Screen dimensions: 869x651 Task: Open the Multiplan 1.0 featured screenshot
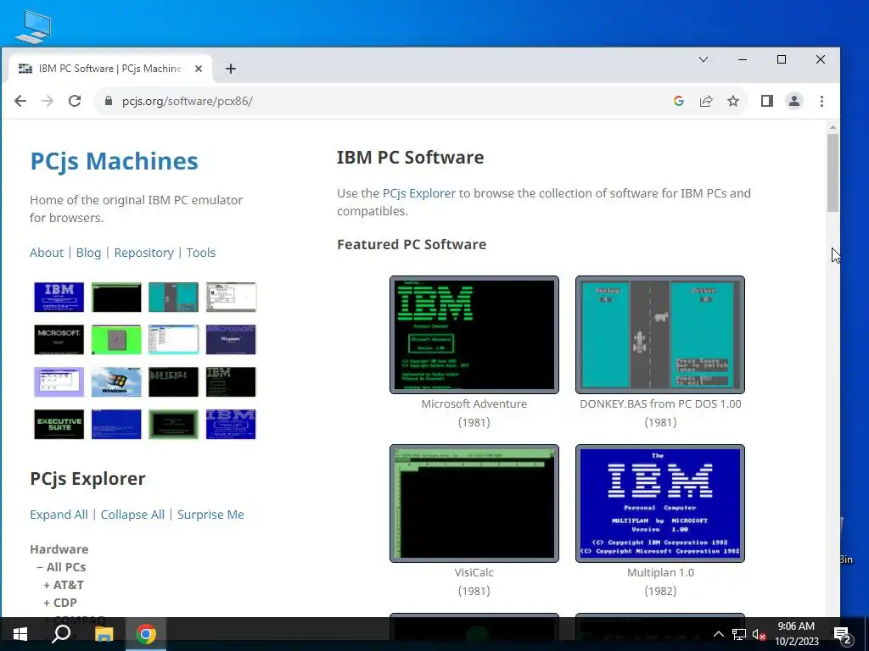pyautogui.click(x=660, y=504)
